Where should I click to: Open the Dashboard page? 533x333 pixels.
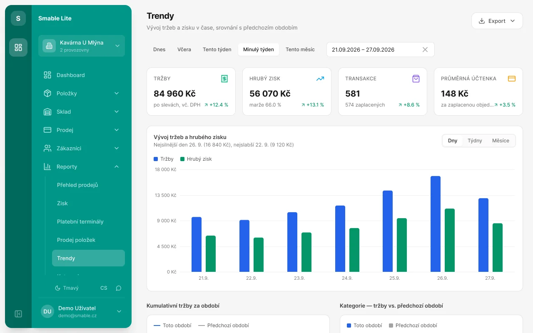(82, 75)
